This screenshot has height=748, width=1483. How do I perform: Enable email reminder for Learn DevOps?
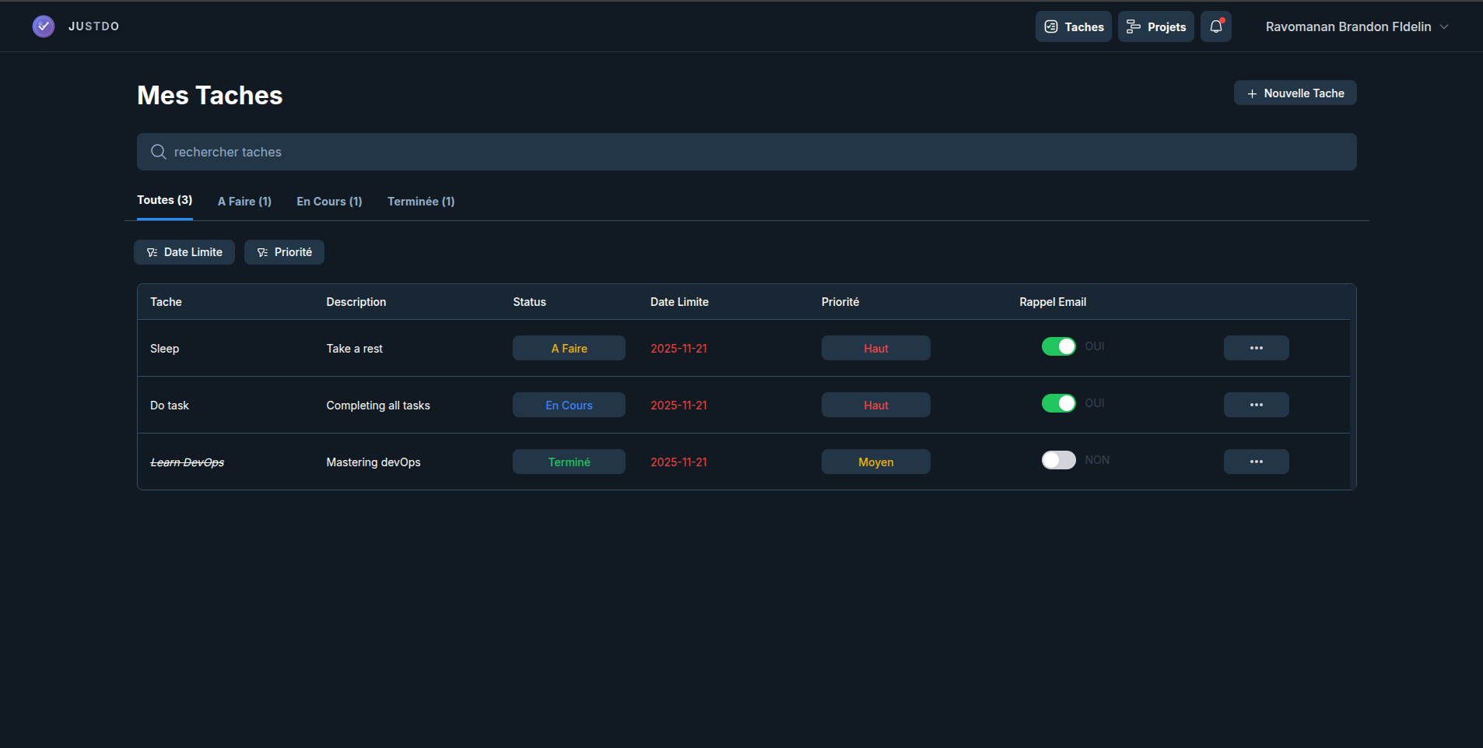pyautogui.click(x=1058, y=460)
